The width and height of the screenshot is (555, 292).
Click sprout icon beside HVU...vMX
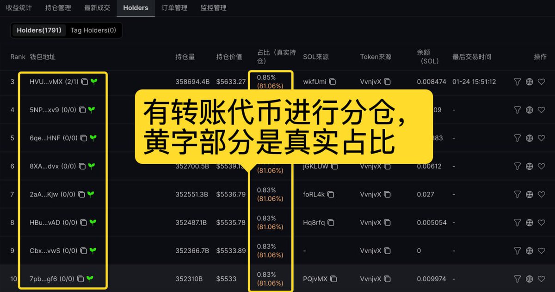pos(94,82)
